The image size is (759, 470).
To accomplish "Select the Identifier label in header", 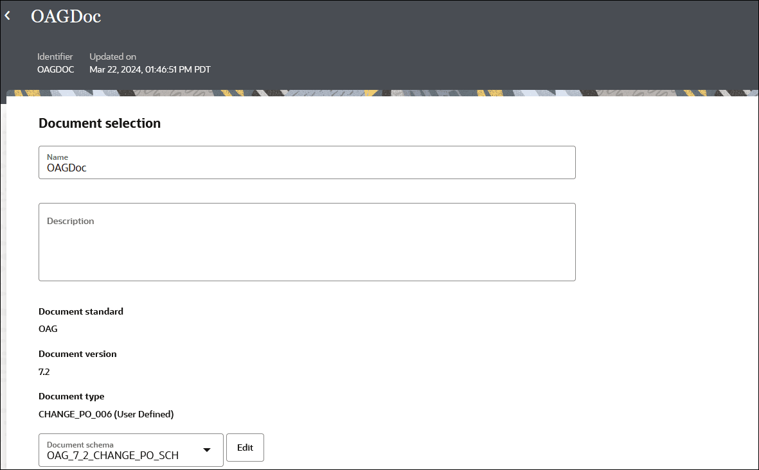I will 55,57.
